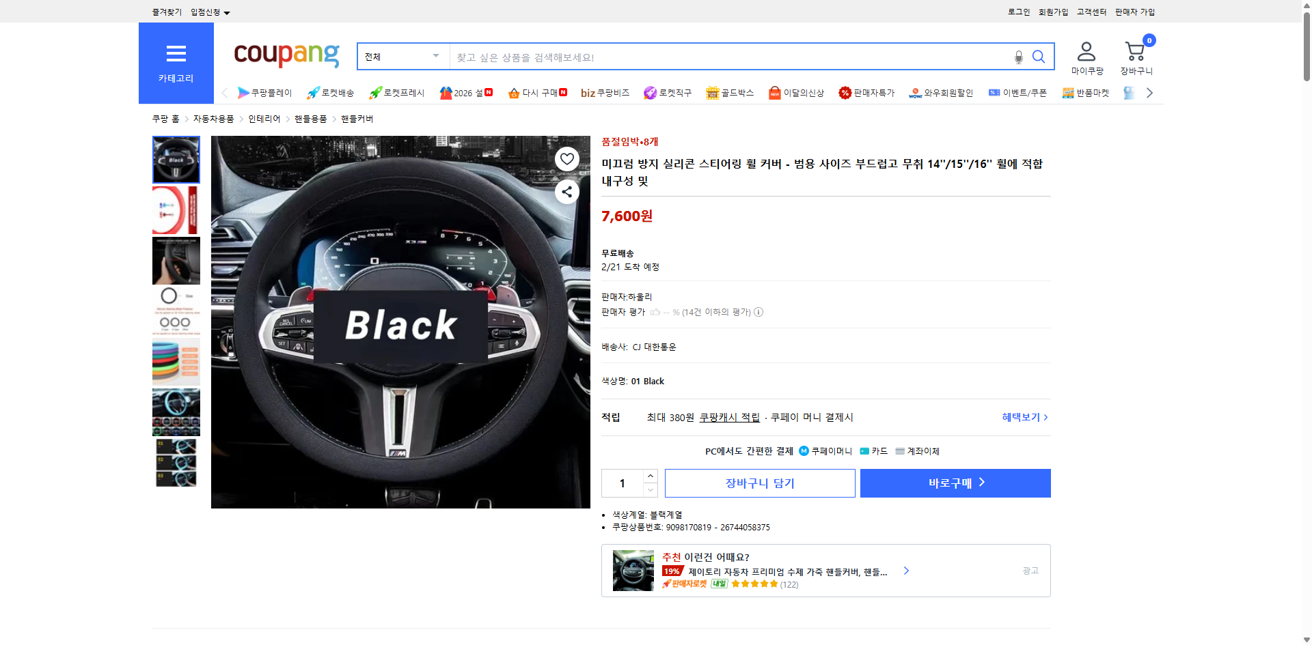Click the search magnifier icon
Screen dimensions: 1312x645
click(x=1039, y=57)
